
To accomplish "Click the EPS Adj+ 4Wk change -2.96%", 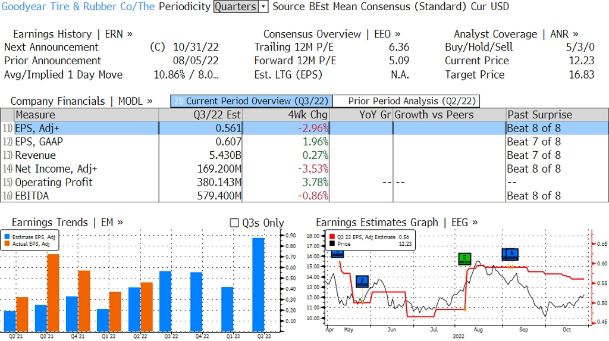I will click(313, 128).
